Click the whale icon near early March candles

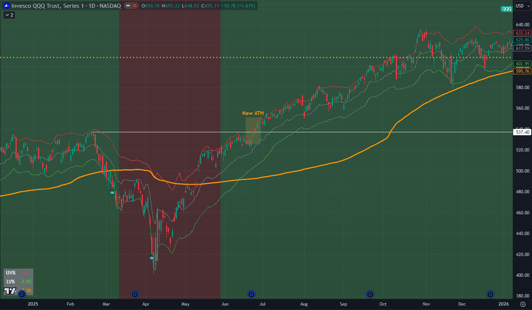[112, 193]
